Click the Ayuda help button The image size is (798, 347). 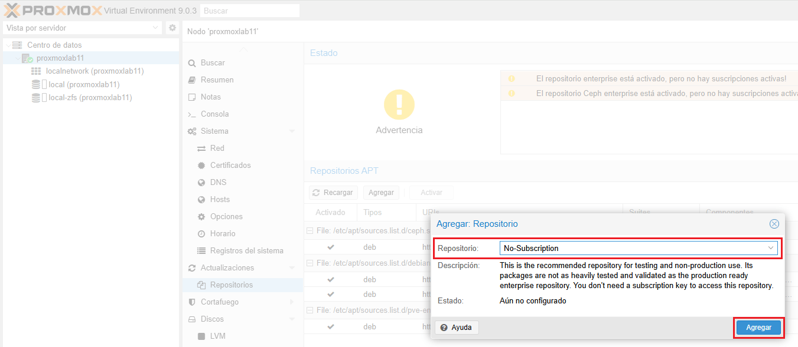coord(457,327)
